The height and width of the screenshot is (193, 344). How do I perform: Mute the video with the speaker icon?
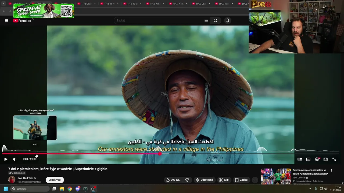(x=15, y=159)
